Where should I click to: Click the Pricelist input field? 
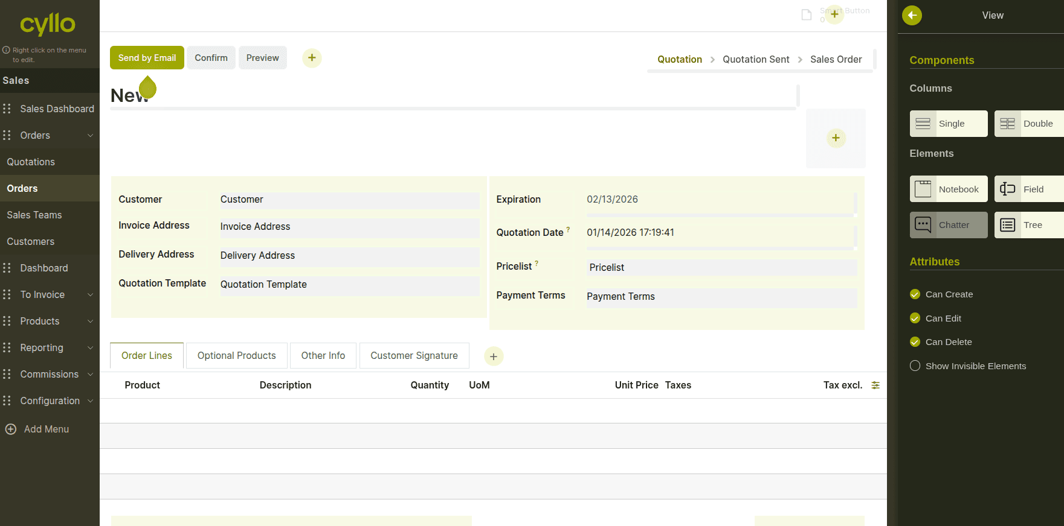coord(721,268)
